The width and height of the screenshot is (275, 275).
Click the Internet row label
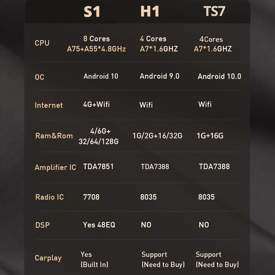point(49,105)
